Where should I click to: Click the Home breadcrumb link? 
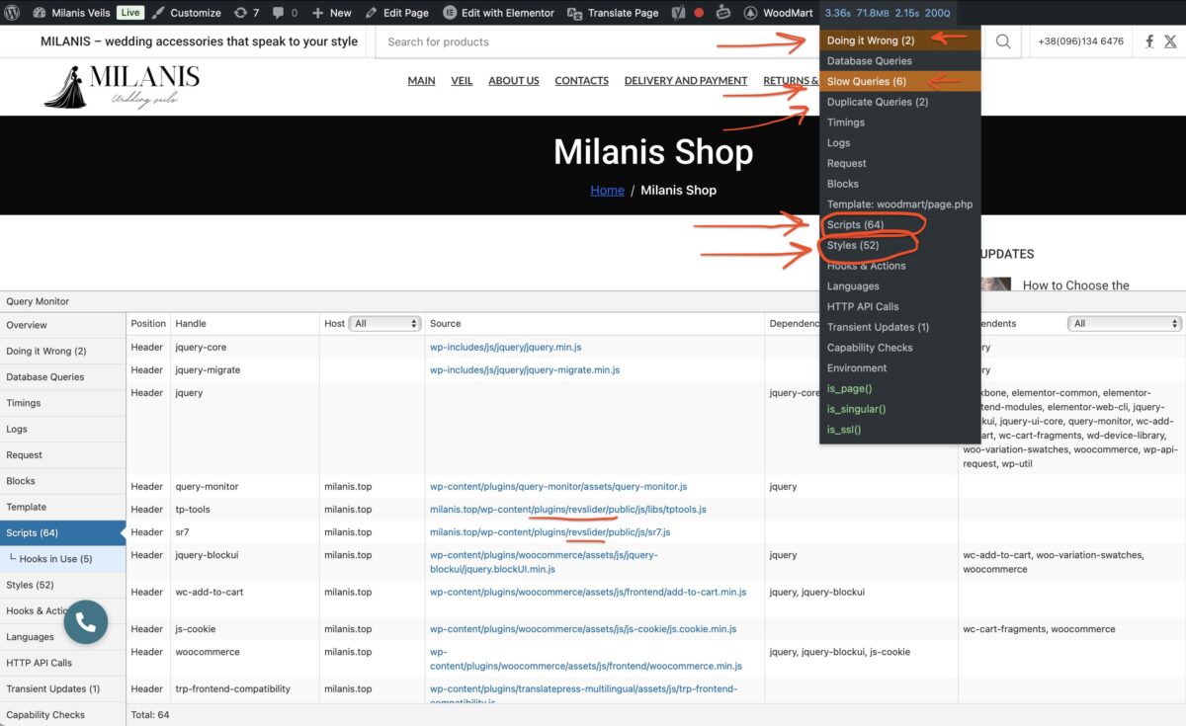pyautogui.click(x=607, y=190)
